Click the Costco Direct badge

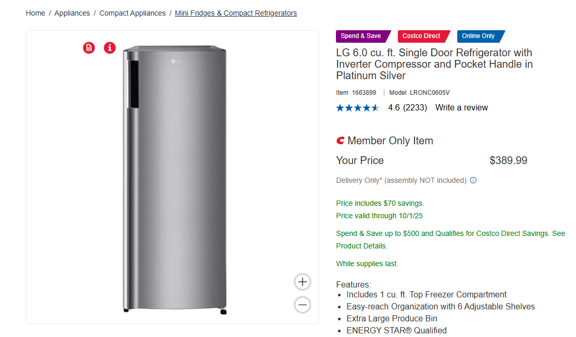pyautogui.click(x=422, y=36)
